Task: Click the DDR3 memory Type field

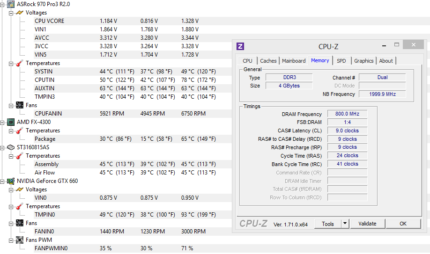Action: click(289, 77)
